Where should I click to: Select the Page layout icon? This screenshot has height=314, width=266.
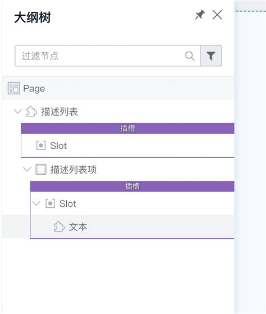[x=14, y=88]
